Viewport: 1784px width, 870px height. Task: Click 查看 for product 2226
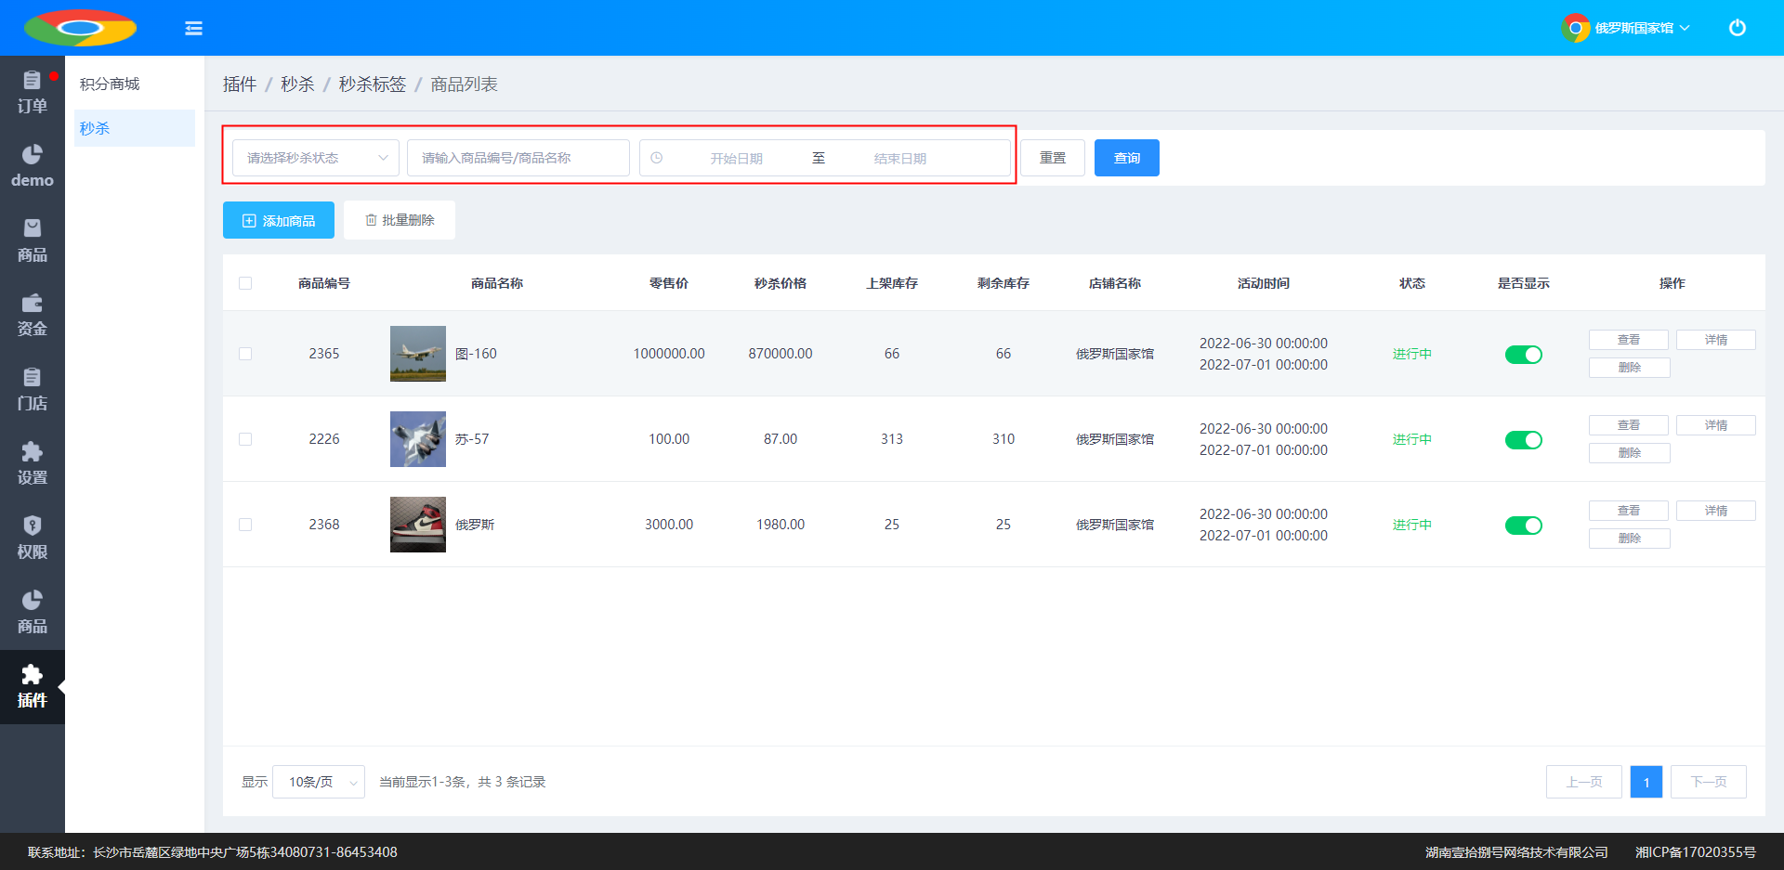[1629, 425]
